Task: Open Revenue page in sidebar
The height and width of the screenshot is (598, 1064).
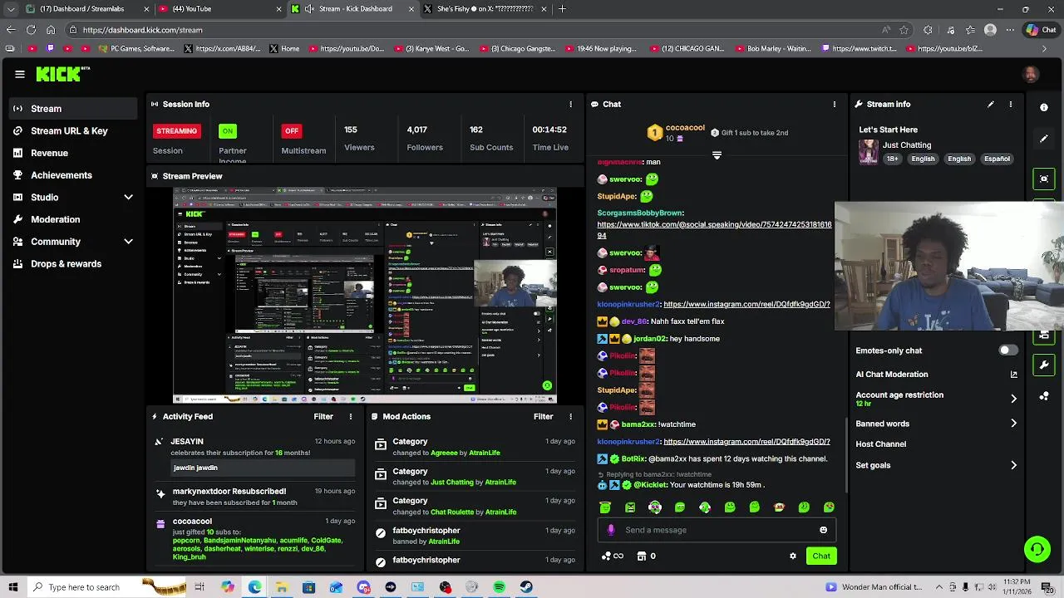Action: coord(73,153)
